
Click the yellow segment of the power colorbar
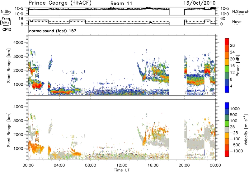(x=227, y=62)
